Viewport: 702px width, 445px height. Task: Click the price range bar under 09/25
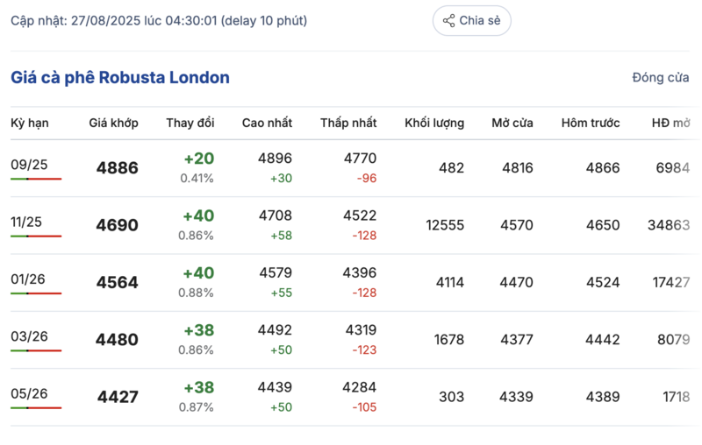point(36,179)
